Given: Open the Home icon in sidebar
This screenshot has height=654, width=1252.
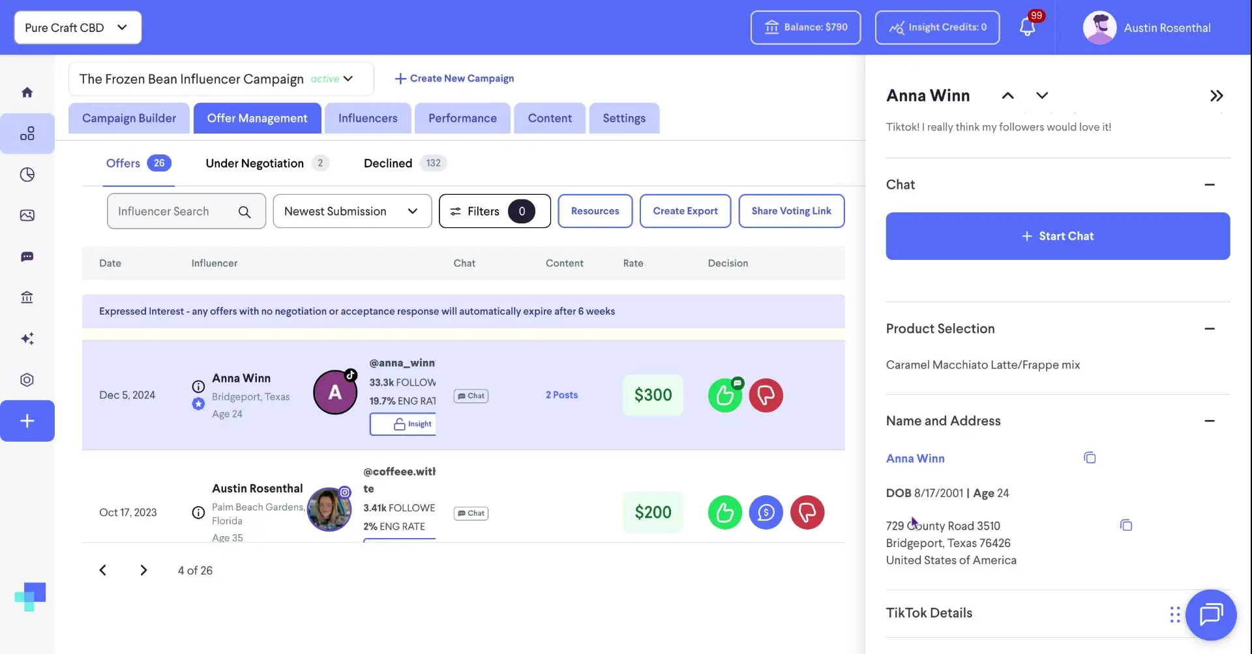Looking at the screenshot, I should 27,91.
